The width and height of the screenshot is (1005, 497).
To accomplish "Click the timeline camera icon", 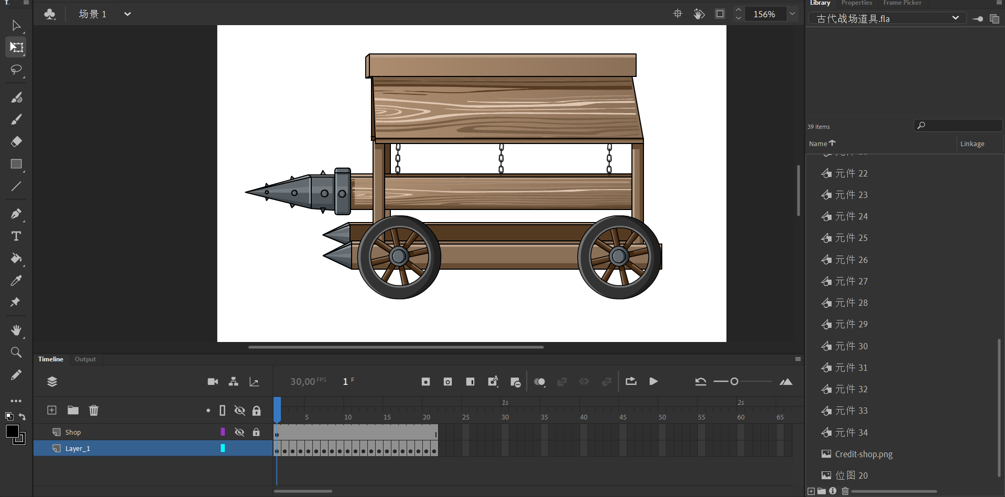I will (x=213, y=382).
